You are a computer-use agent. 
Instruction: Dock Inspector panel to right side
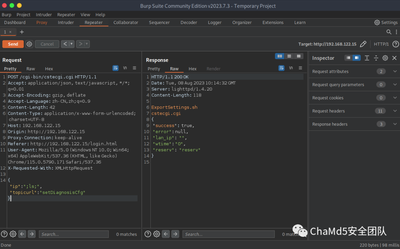(x=357, y=58)
